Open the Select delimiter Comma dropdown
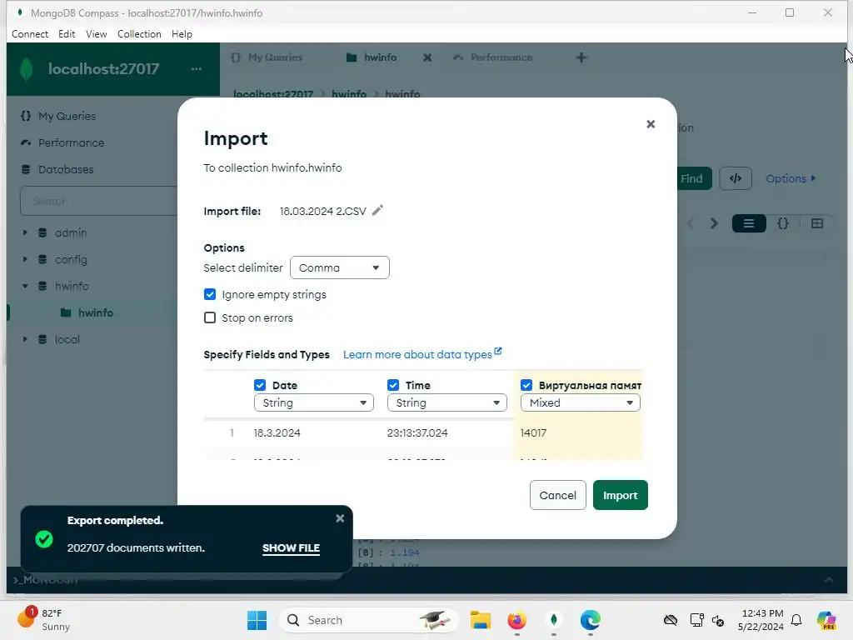853x640 pixels. point(340,267)
